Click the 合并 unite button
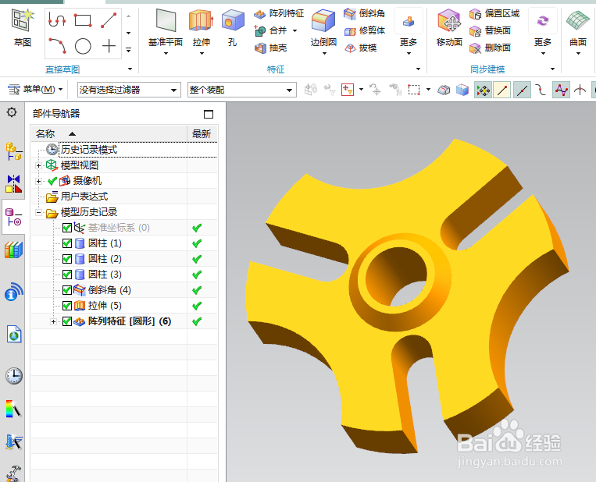The width and height of the screenshot is (596, 482). (x=270, y=30)
